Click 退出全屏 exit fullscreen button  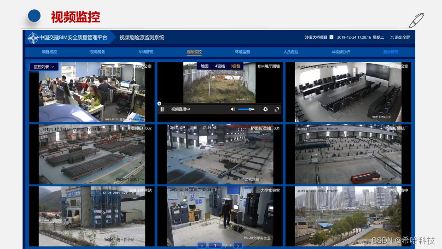(400, 37)
